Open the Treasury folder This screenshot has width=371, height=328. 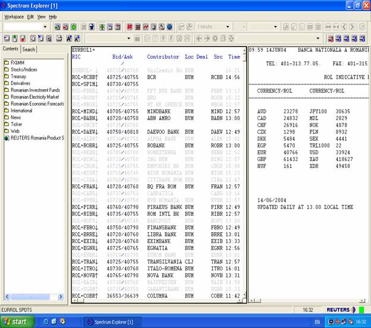(15, 77)
